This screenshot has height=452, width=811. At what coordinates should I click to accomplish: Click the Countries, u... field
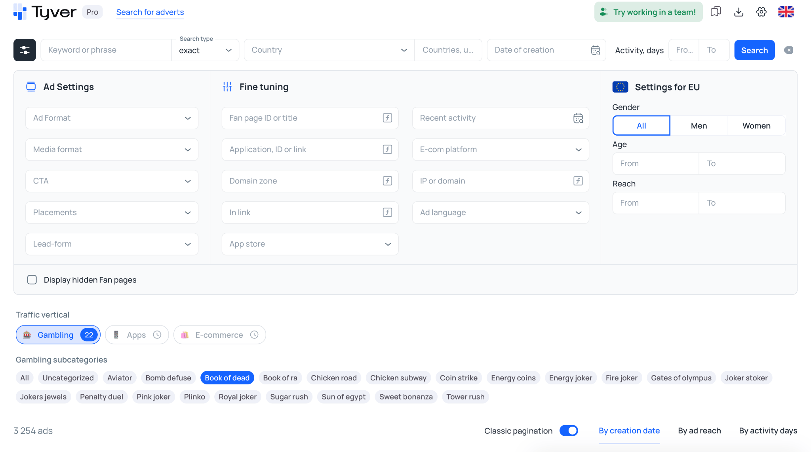(448, 50)
